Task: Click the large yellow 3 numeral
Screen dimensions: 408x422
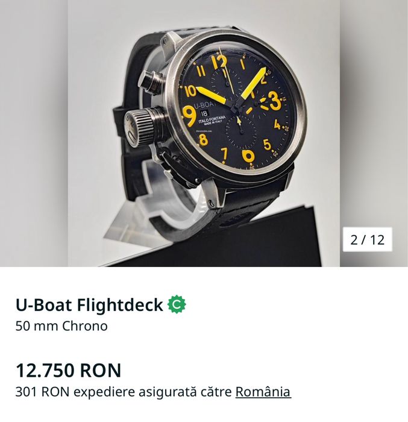Action: [274, 99]
